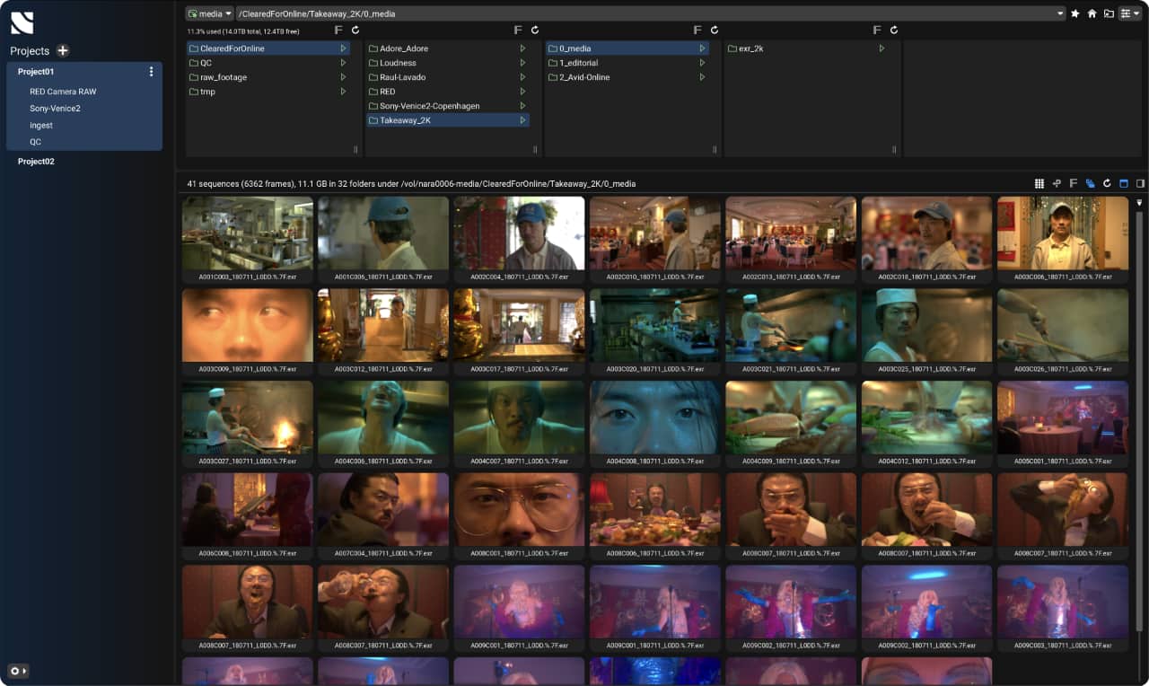Screen dimensions: 1149x686
Task: Go to the home directory icon
Action: [x=1092, y=13]
